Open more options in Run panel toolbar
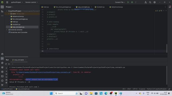 (x=13, y=64)
